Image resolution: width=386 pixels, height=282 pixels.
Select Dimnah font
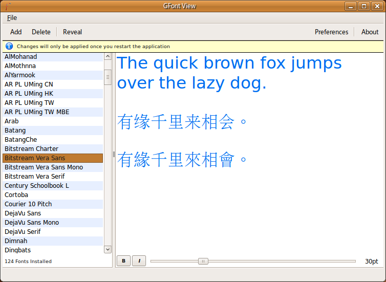tap(53, 241)
